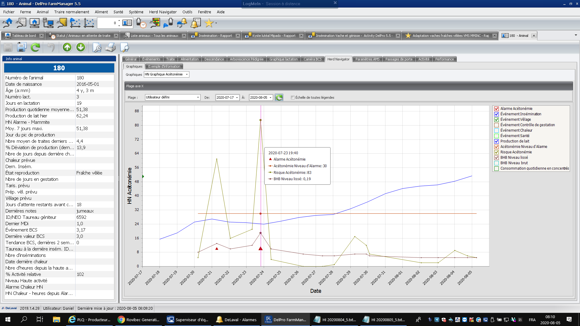Enable Événement Santé legend checkbox
This screenshot has height=326, width=580.
point(496,136)
